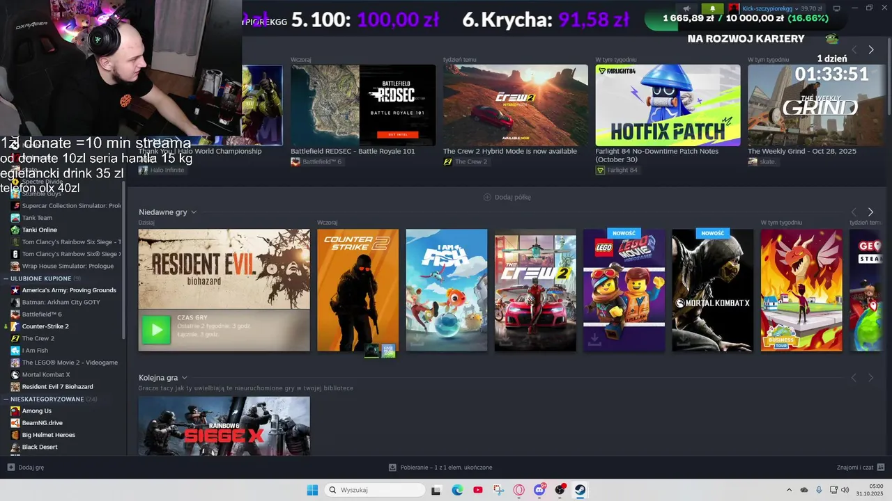Open Windows Start menu
This screenshot has height=501, width=892.
coord(312,490)
